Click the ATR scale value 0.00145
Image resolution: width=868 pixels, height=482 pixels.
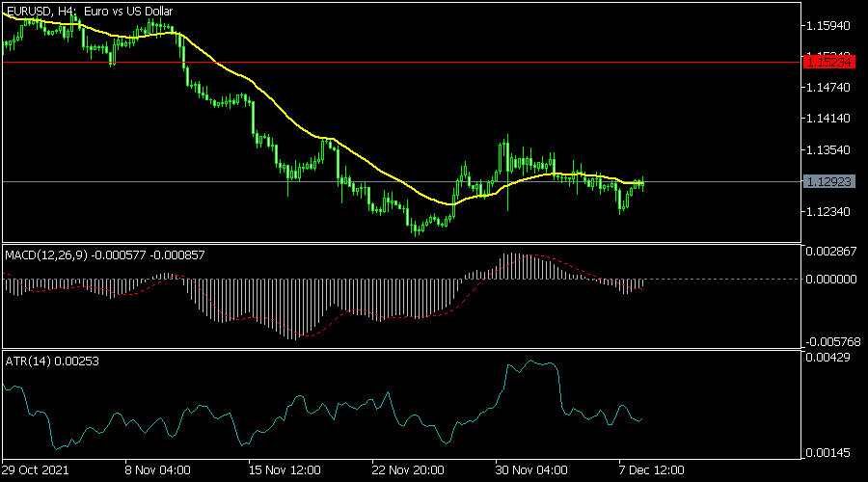tap(828, 453)
